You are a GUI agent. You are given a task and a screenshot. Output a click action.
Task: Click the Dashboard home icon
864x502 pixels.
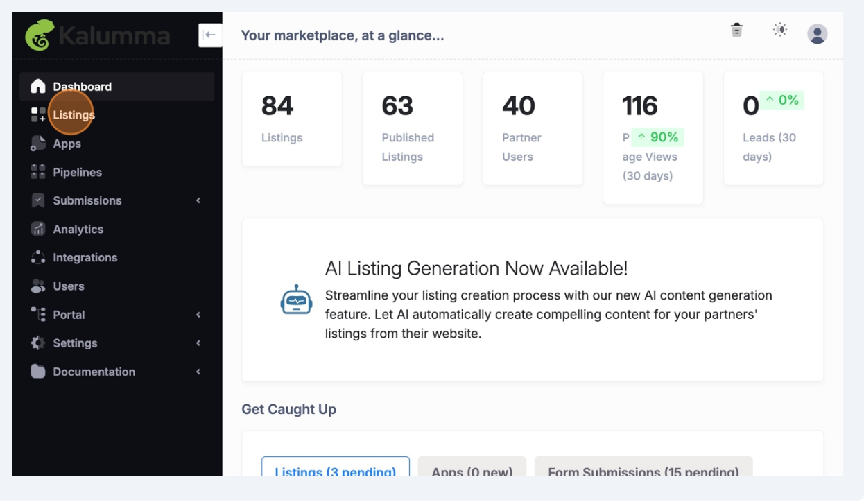[38, 87]
